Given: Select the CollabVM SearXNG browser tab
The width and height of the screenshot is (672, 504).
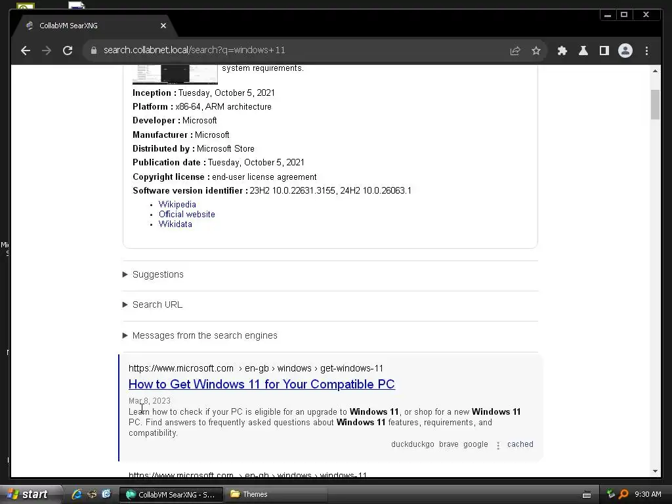Looking at the screenshot, I should tap(94, 26).
